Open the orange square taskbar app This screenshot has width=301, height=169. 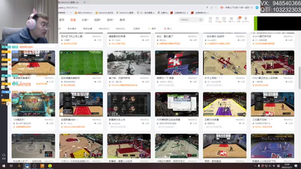[42, 166]
